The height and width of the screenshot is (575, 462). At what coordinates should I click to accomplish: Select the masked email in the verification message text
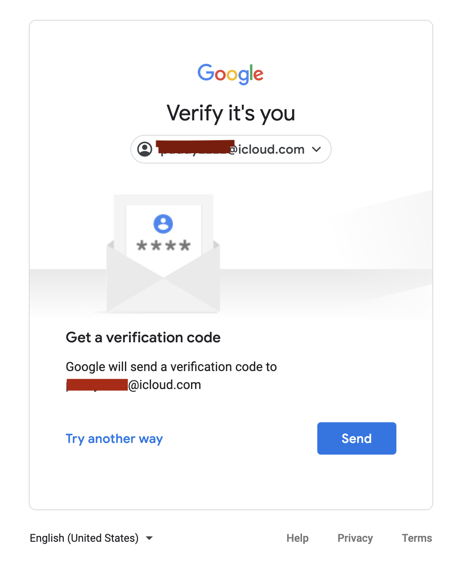[97, 385]
